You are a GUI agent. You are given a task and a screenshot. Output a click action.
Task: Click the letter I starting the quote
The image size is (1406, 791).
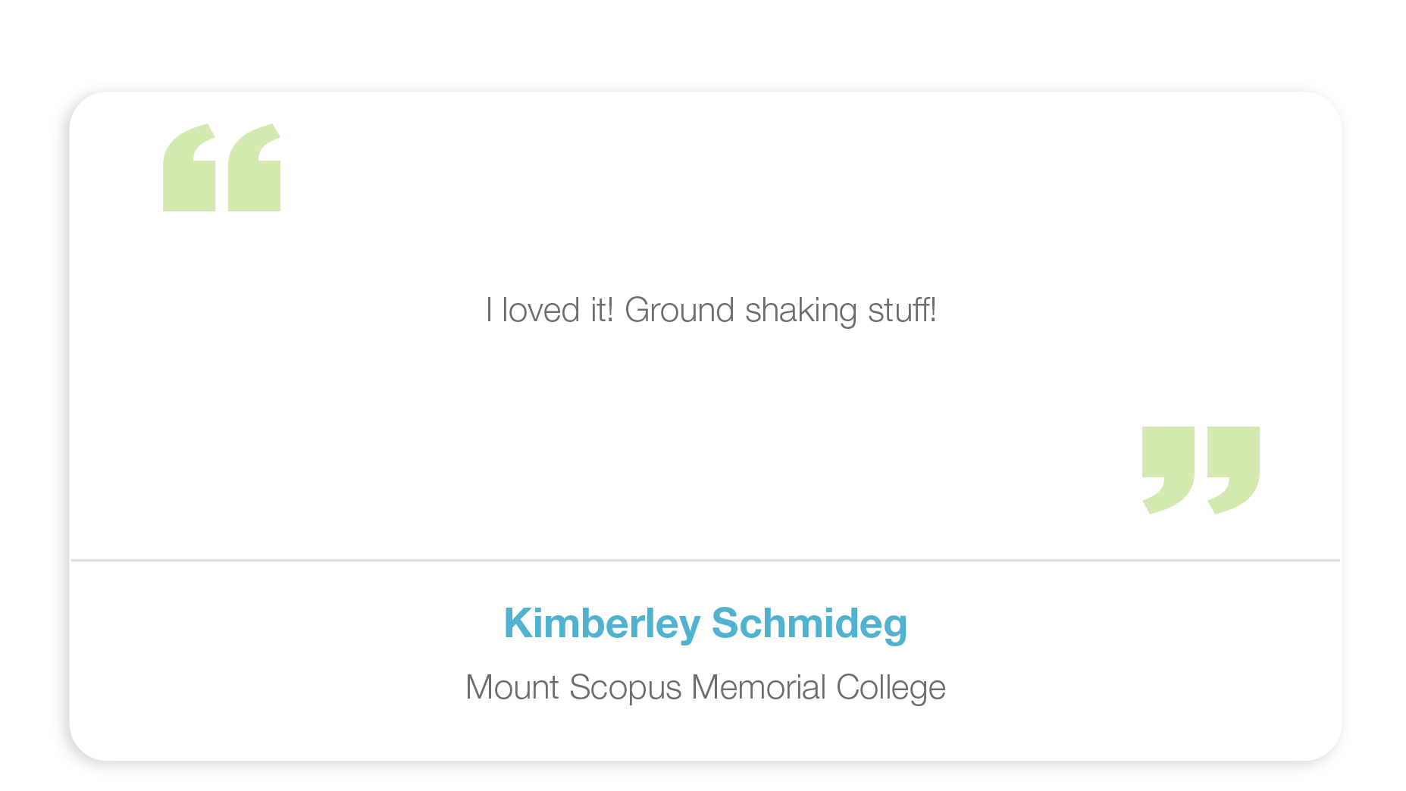point(490,310)
